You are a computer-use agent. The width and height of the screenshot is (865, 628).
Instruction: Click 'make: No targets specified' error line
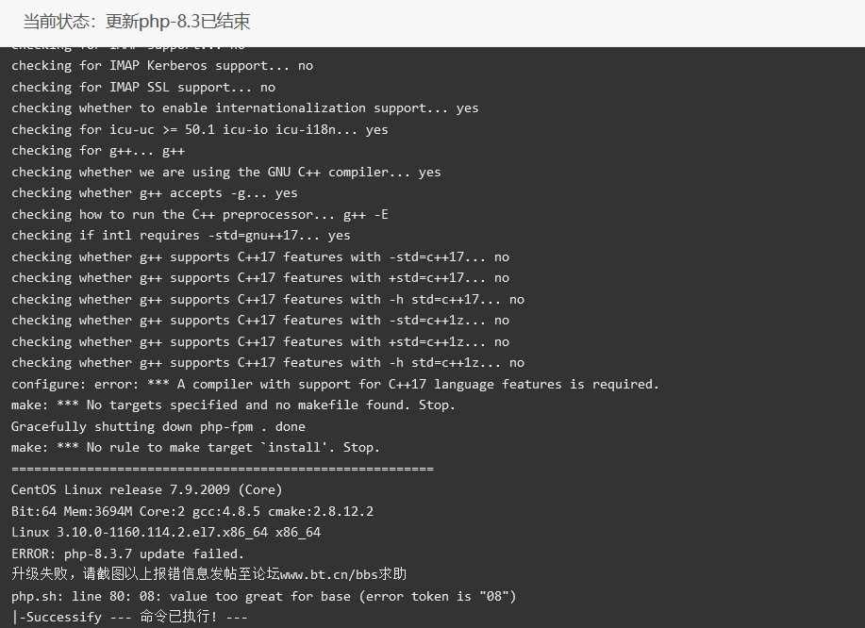click(x=233, y=405)
